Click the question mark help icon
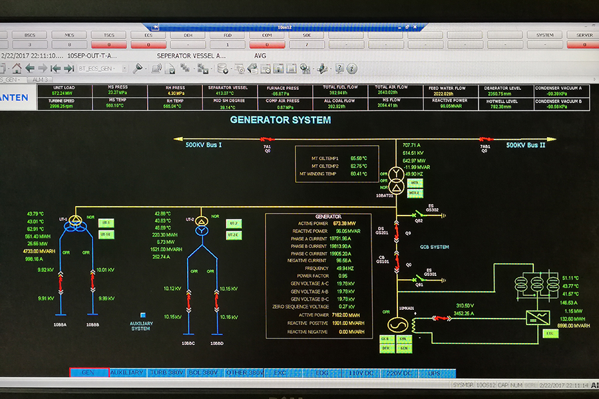The image size is (599, 399). tap(339, 68)
